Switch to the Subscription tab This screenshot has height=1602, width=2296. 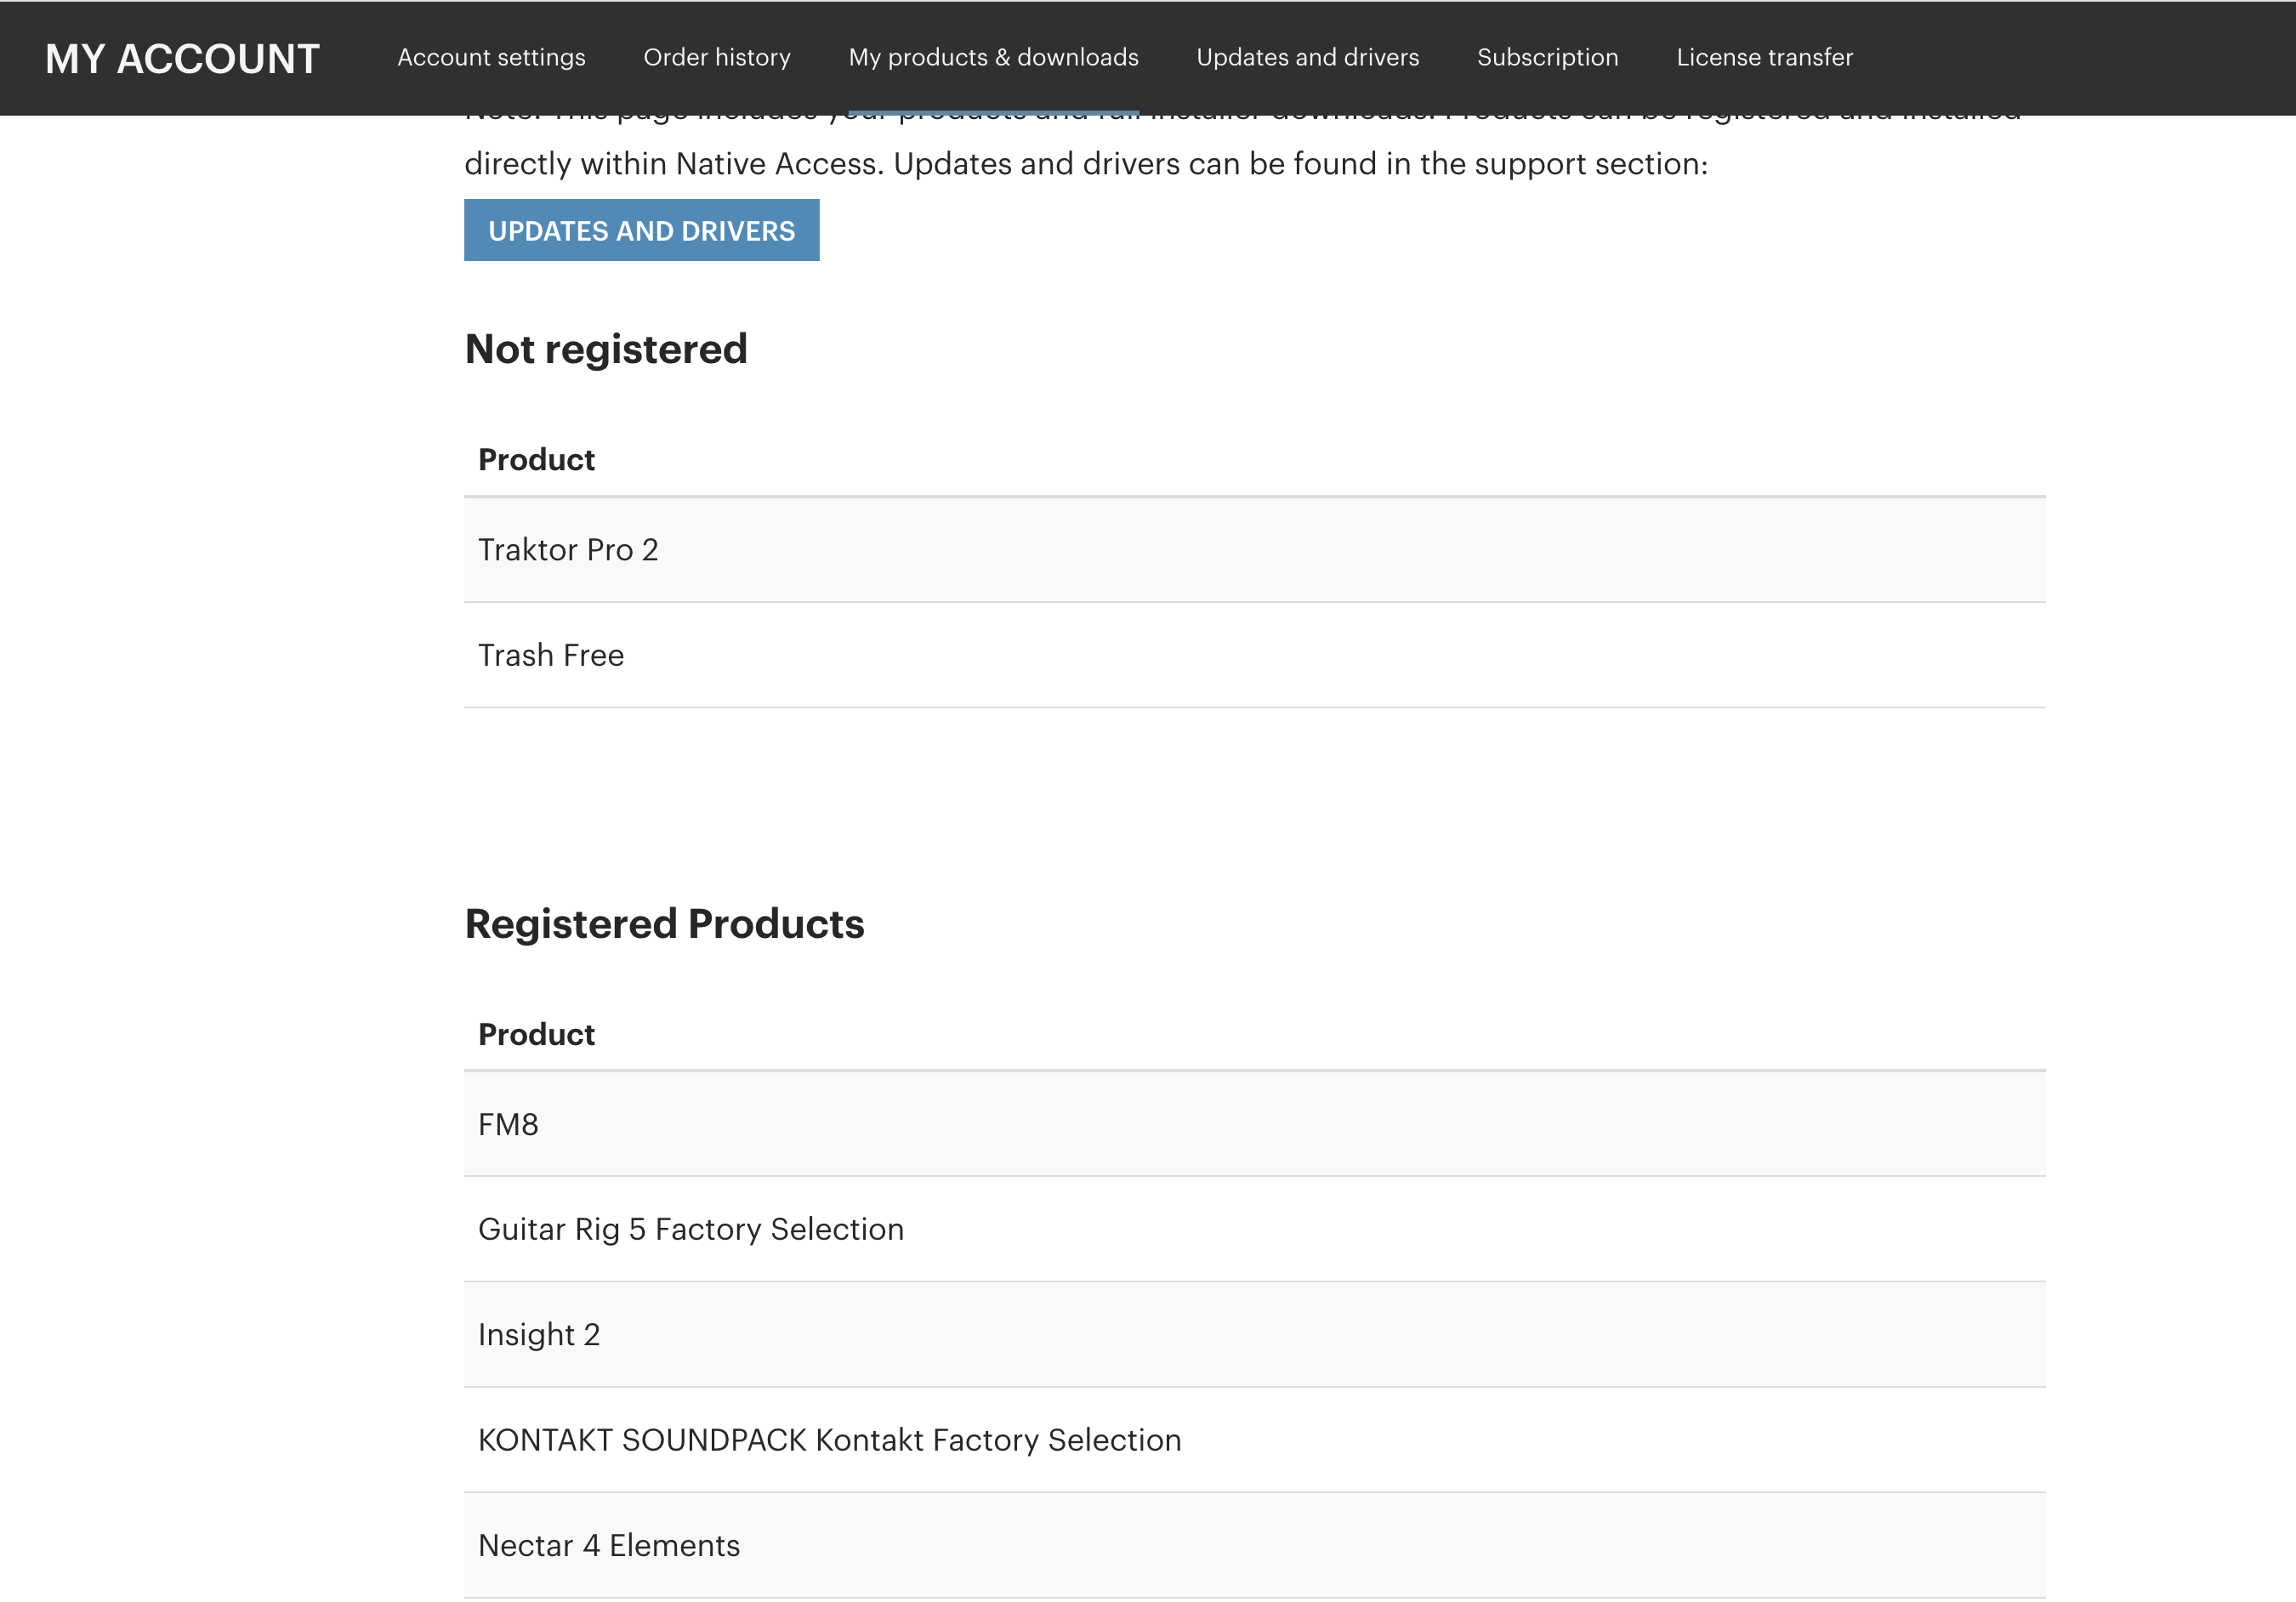tap(1547, 57)
